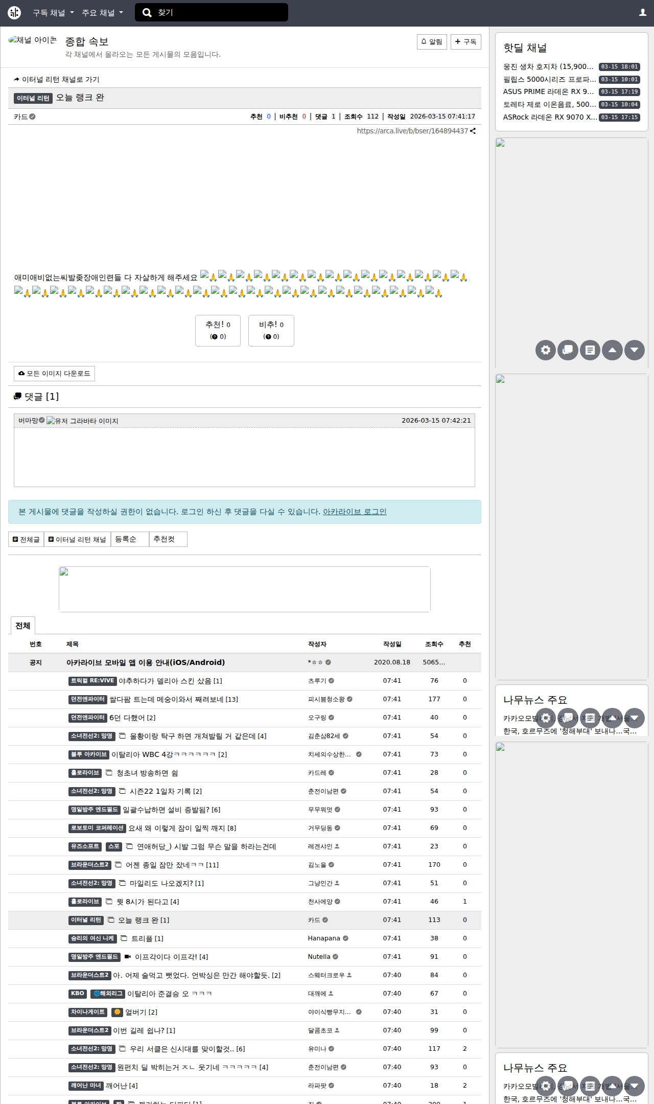Open hot deal 웅진 생차 호지차 entry
Viewport: 654px width, 1104px height.
pos(548,66)
